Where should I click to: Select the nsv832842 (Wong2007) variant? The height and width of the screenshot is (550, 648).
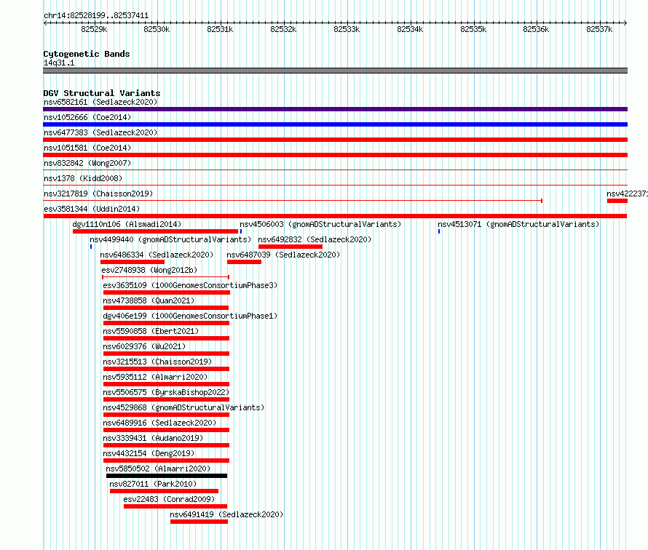click(x=87, y=163)
